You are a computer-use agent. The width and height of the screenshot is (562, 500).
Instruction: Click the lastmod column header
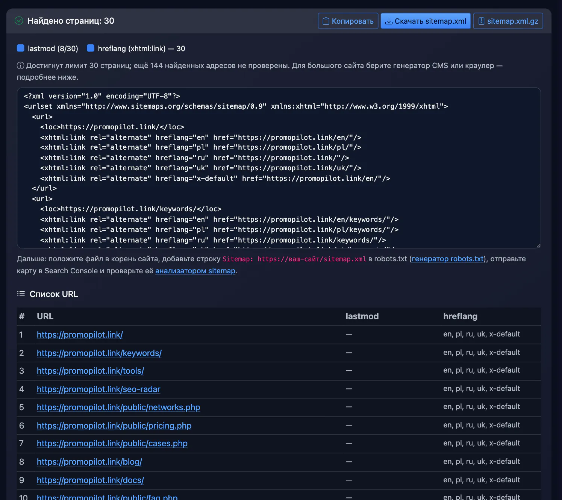tap(362, 316)
